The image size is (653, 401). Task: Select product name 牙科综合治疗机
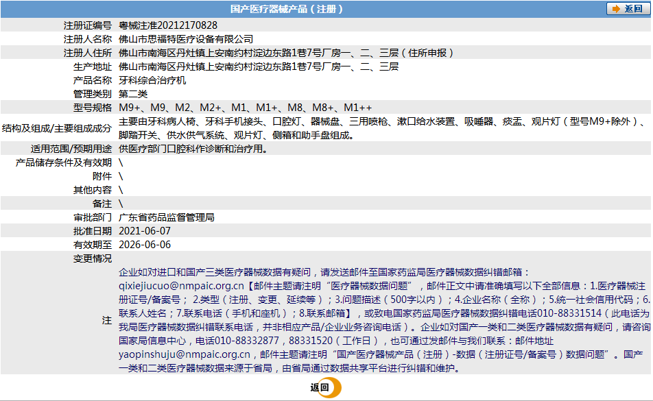[x=152, y=80]
